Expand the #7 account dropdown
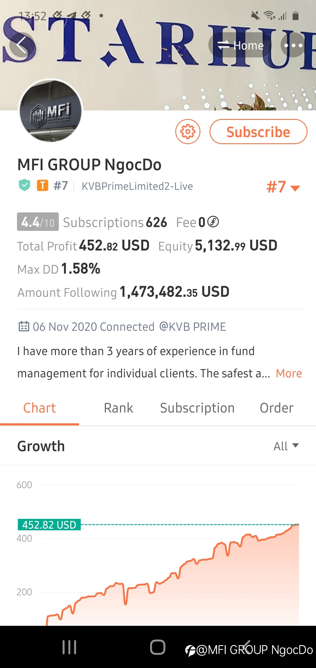This screenshot has height=668, width=316. [283, 187]
